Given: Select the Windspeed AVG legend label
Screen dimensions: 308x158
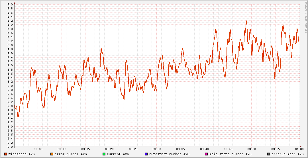Looking at the screenshot, I should point(21,154).
